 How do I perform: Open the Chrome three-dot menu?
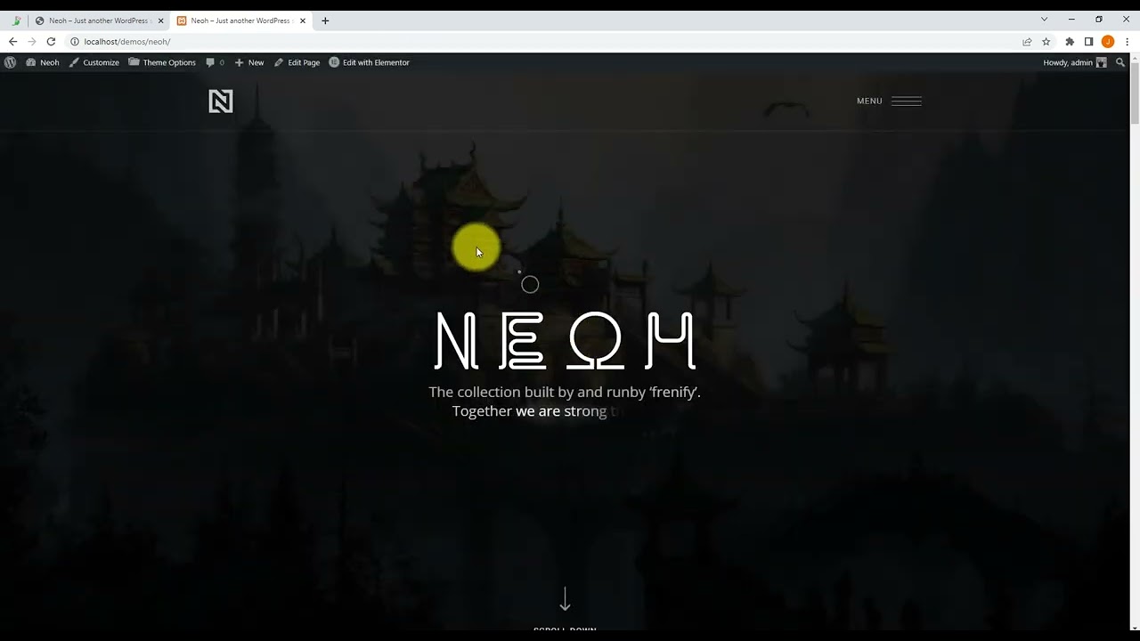click(1128, 42)
